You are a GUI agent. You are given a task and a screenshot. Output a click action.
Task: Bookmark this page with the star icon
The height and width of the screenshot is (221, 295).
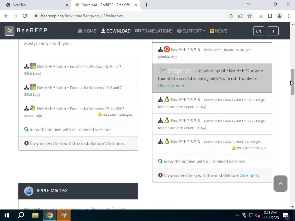(249, 16)
